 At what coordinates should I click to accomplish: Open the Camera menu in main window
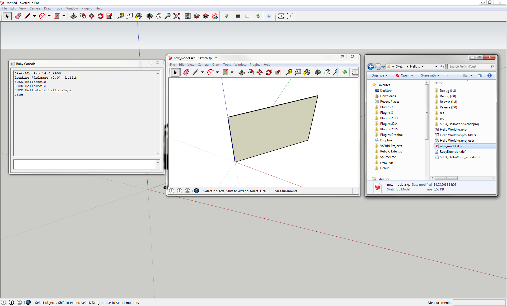click(x=35, y=8)
